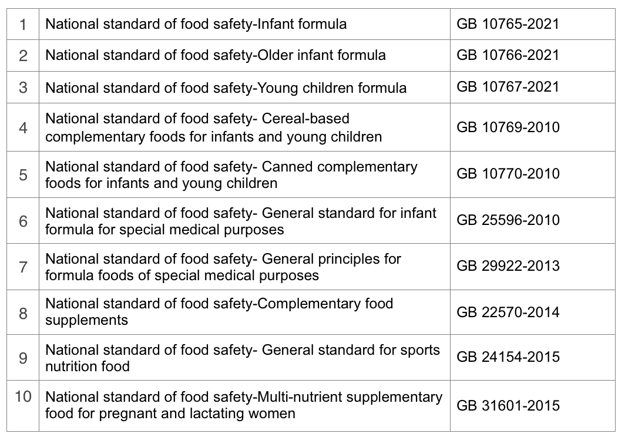The image size is (625, 437).
Task: Click the Older infant formula row text
Action: 216,55
